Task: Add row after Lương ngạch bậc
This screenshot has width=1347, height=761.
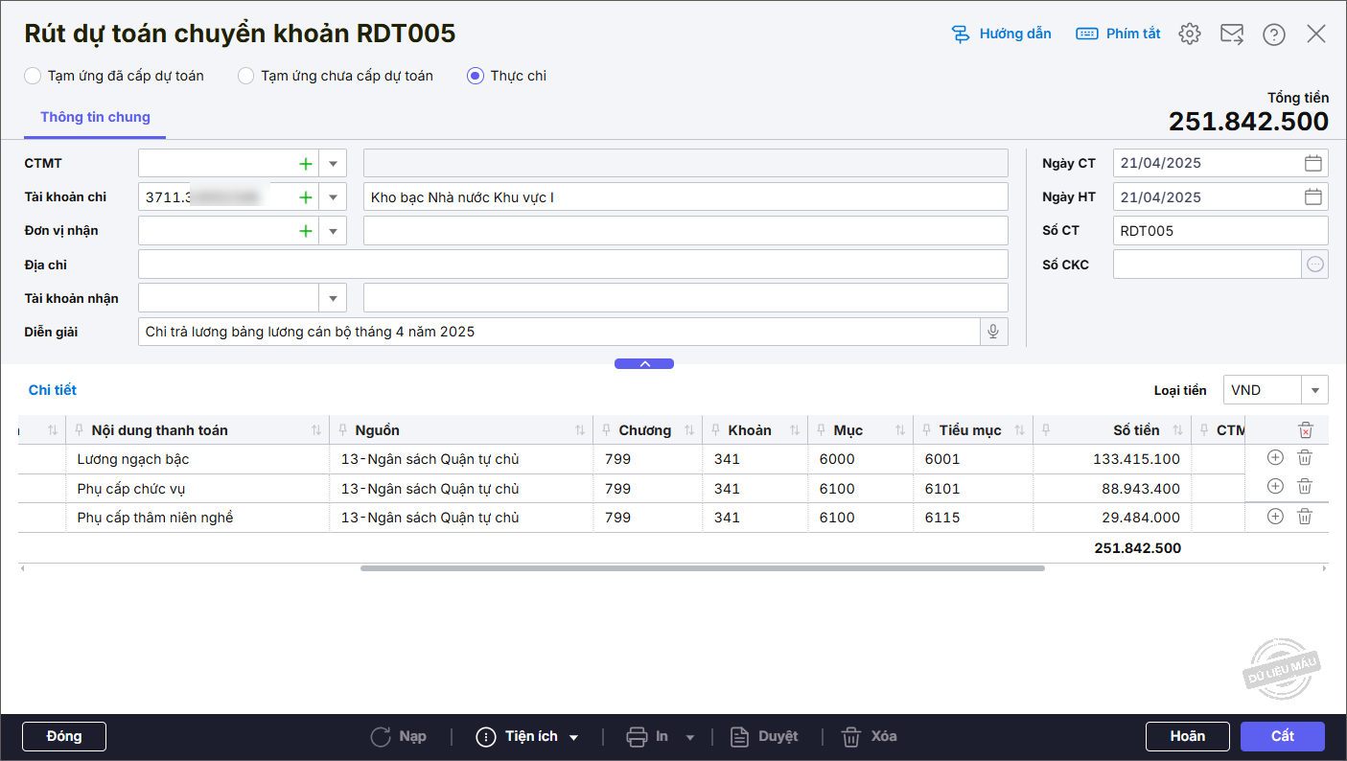Action: 1275,458
